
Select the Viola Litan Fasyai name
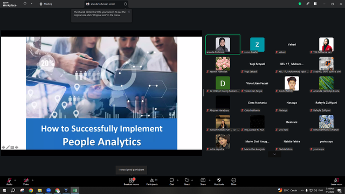point(257,83)
